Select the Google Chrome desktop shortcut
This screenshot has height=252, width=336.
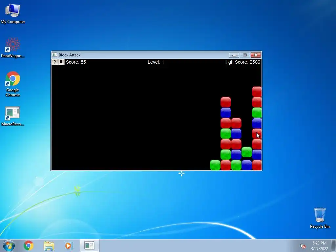[x=13, y=84]
